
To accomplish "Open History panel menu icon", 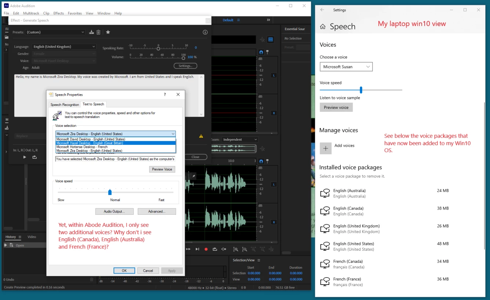I will [x=20, y=237].
